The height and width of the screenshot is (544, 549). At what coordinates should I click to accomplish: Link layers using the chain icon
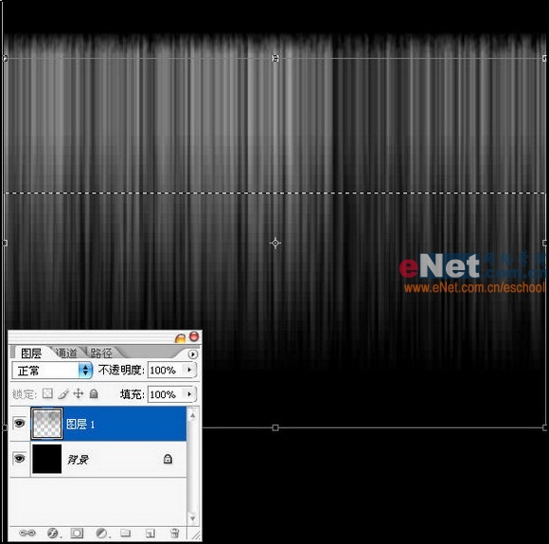(27, 534)
